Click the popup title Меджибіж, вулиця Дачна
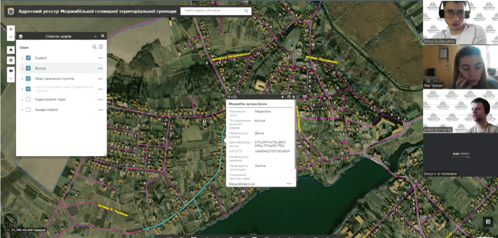 (248, 104)
